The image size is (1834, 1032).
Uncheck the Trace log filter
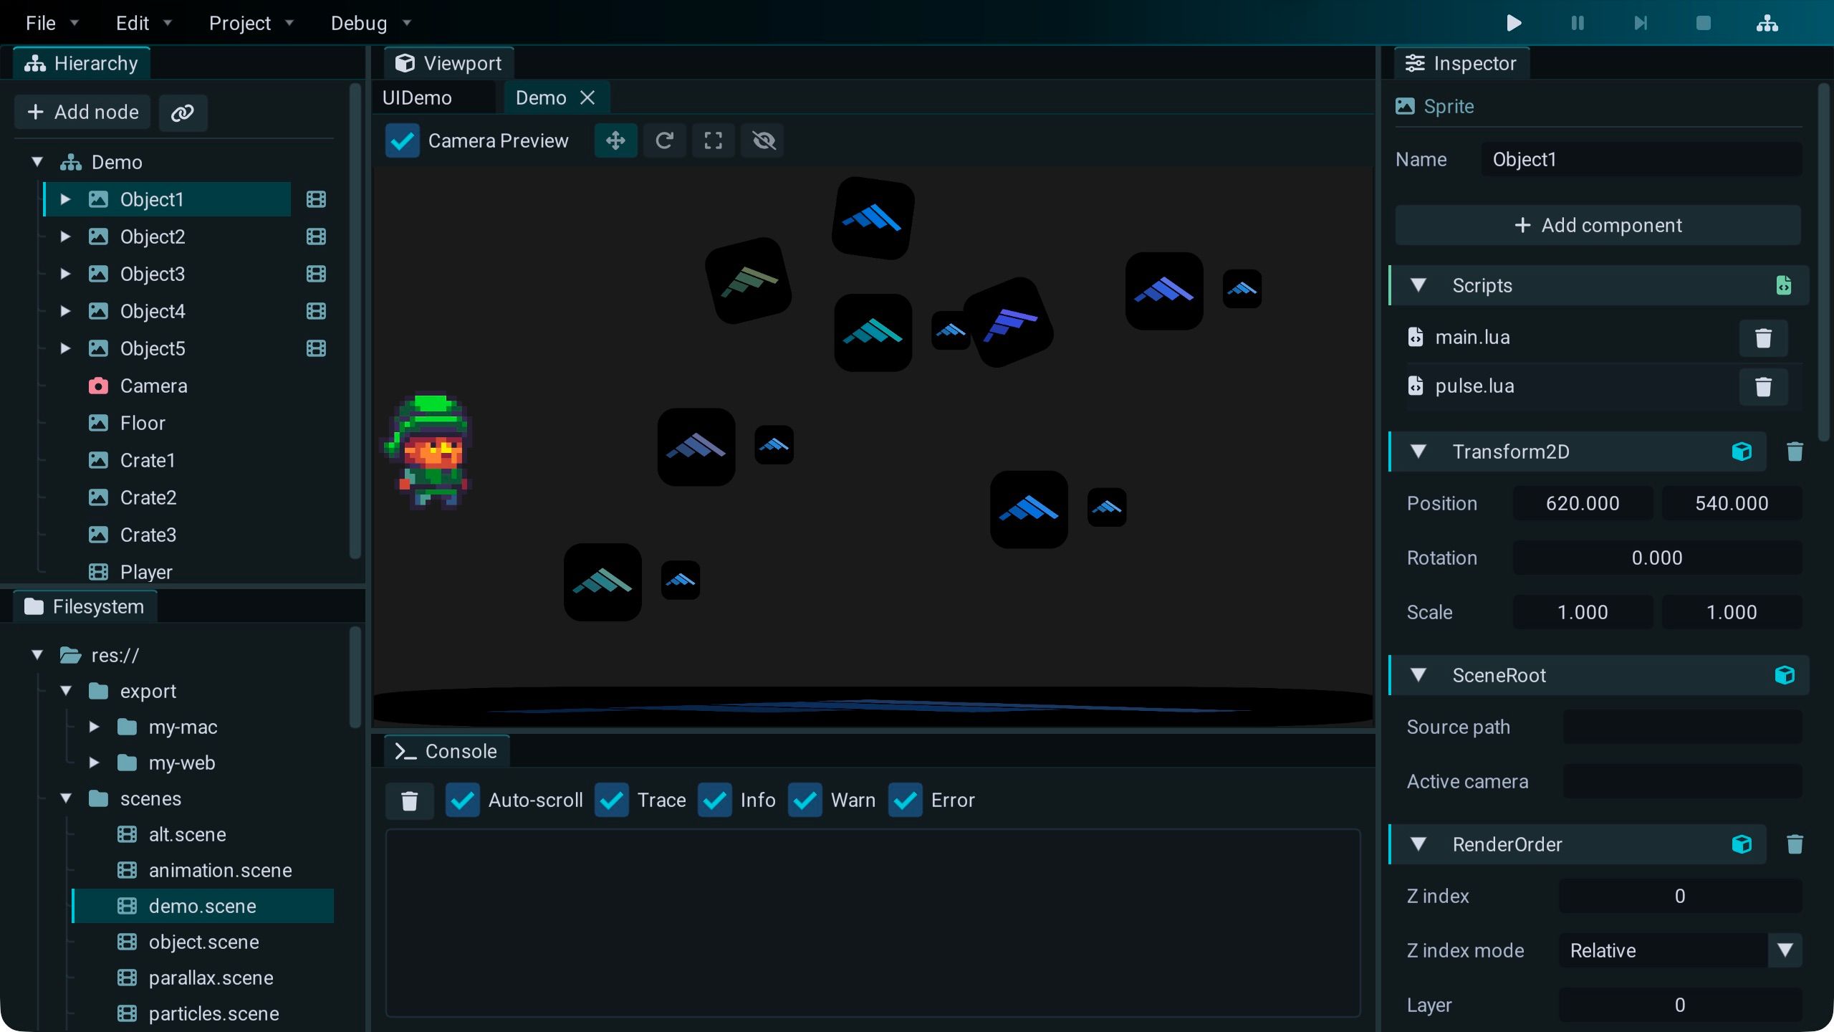click(x=612, y=801)
